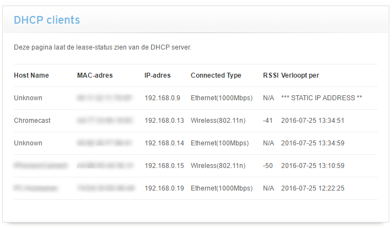
Task: Click the Verloopt per column header
Action: (x=300, y=75)
